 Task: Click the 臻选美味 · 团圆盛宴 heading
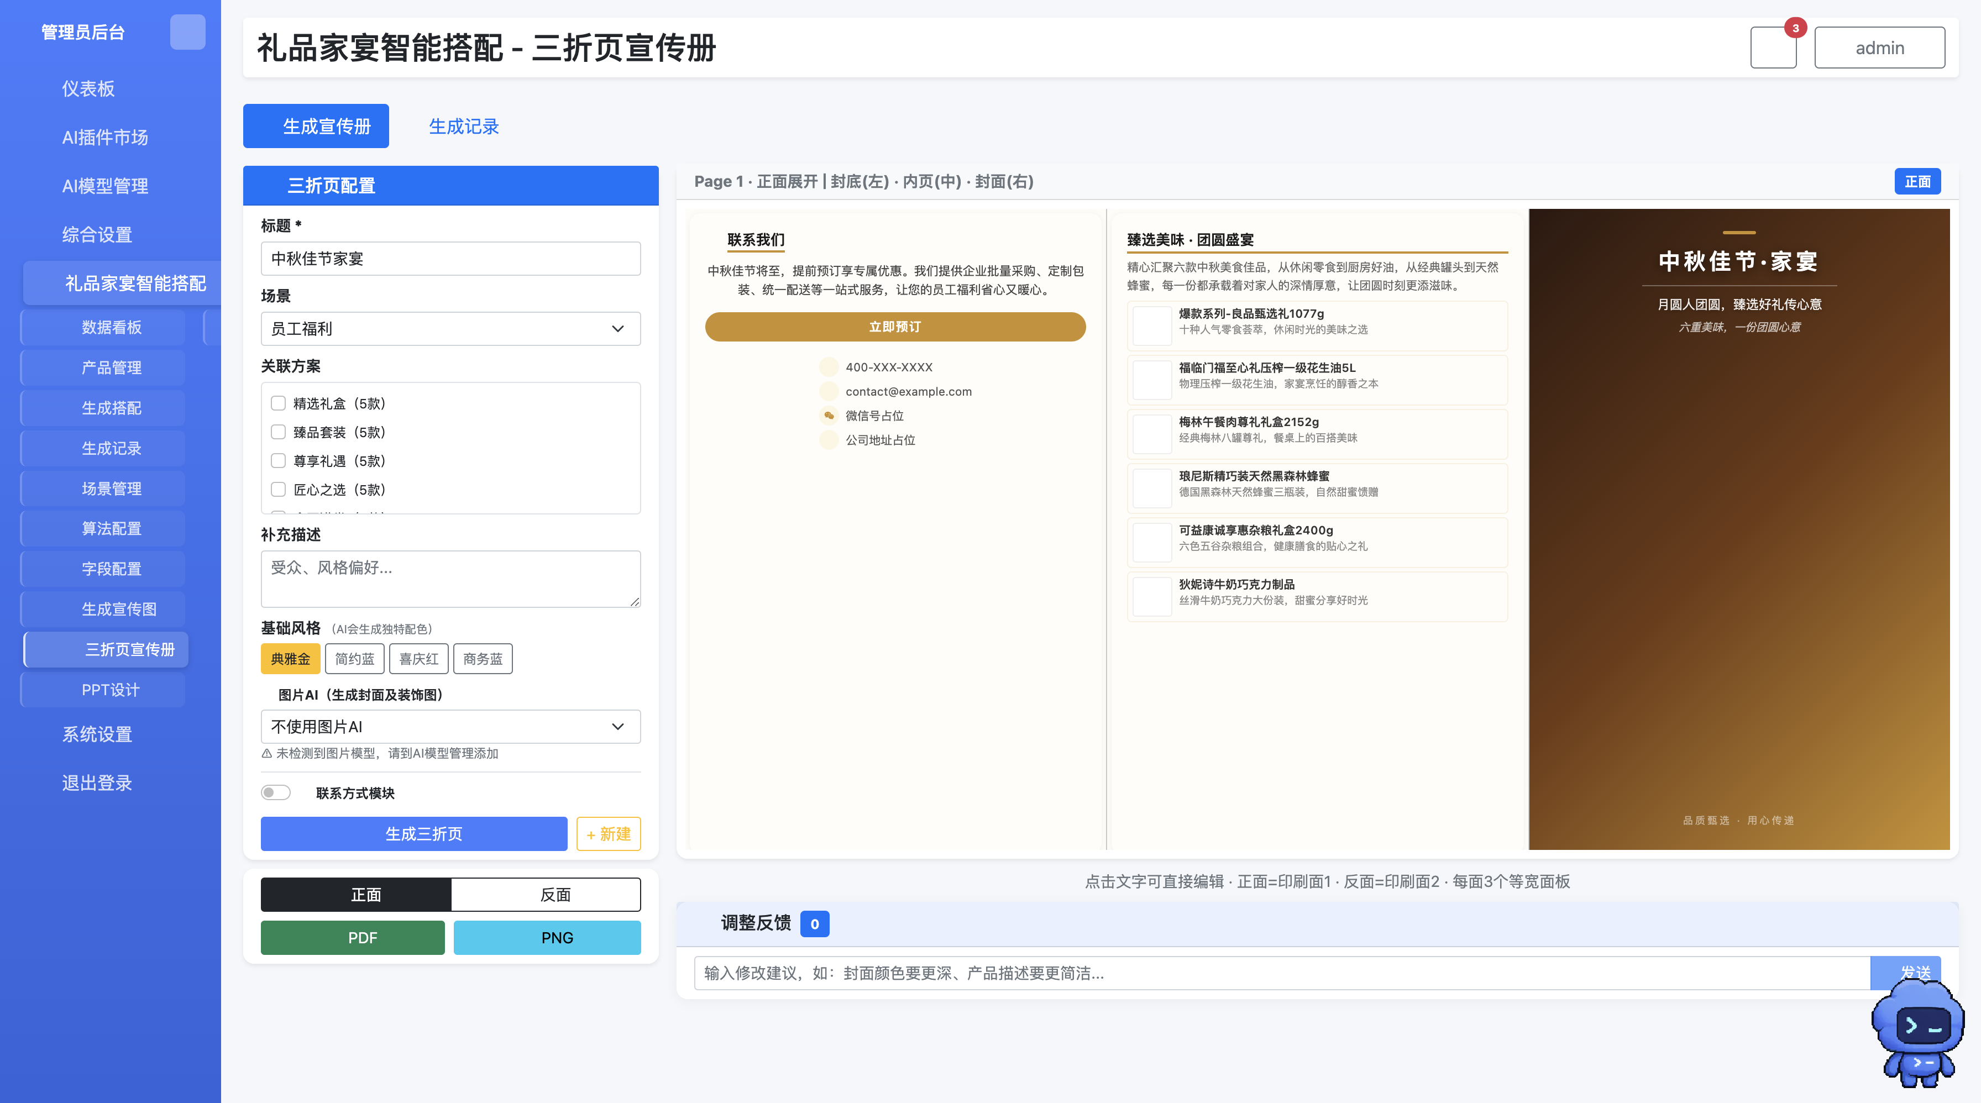[1191, 240]
